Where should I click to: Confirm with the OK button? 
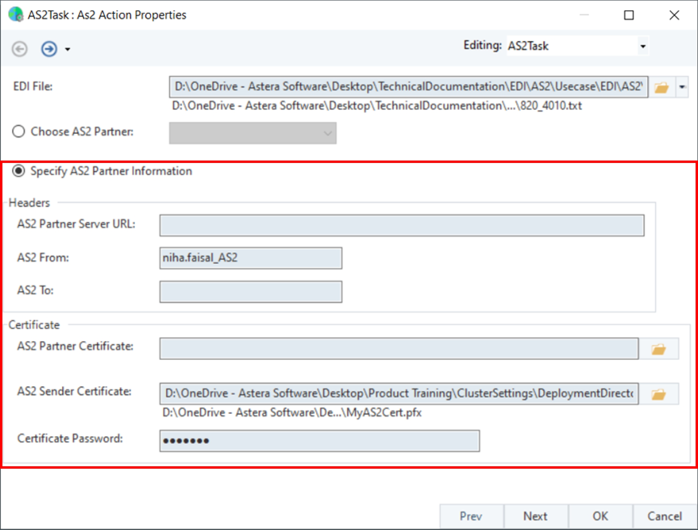[600, 516]
